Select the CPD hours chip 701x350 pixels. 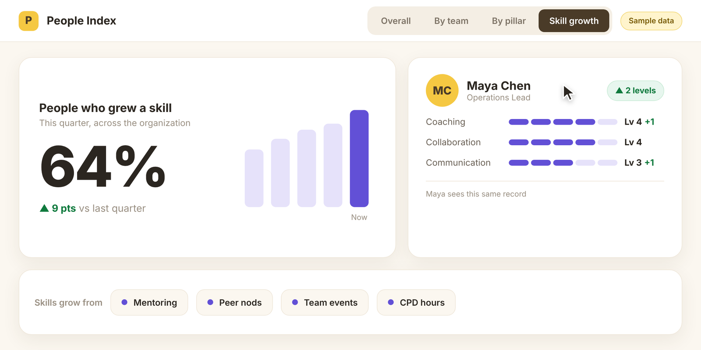(416, 302)
